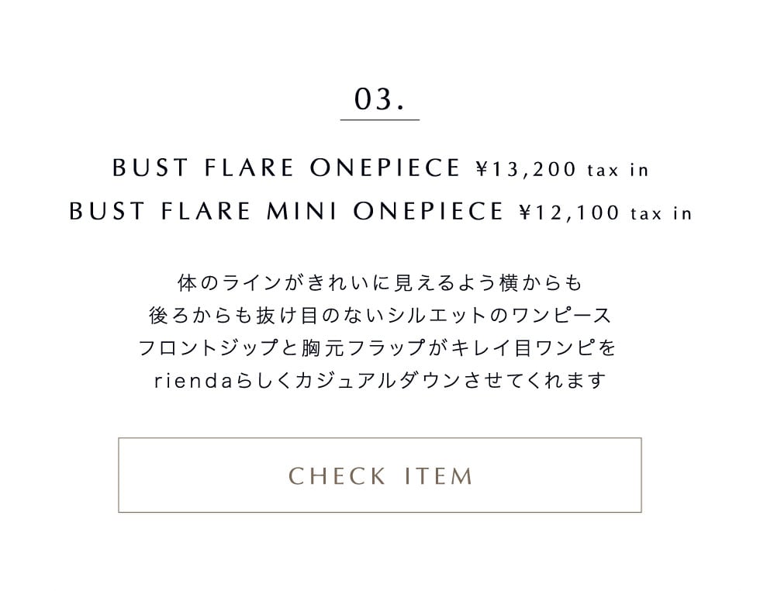The height and width of the screenshot is (591, 760).
Task: Click "tax in" next to ¥12,100
Action: coord(661,213)
